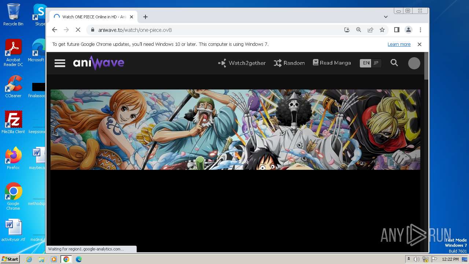This screenshot has height=264, width=469.
Task: Open activityusr.rtf document on desktop
Action: click(13, 230)
